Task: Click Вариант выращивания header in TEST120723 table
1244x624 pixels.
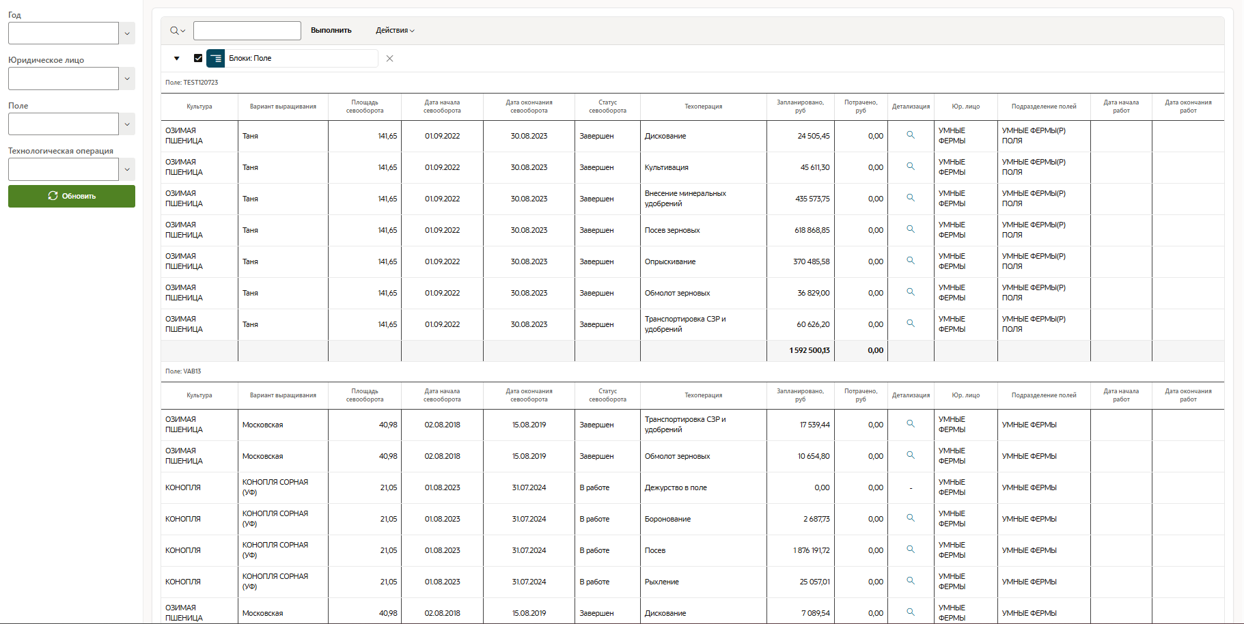Action: coord(283,107)
